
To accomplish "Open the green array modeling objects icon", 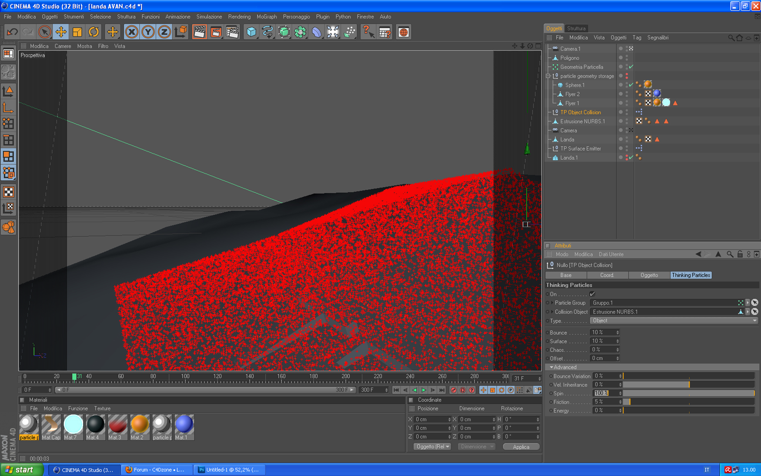I will tap(300, 32).
